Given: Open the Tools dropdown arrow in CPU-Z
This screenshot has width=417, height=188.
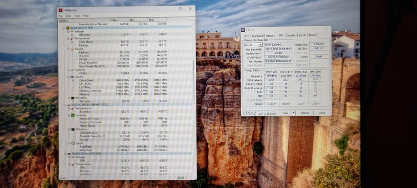Looking at the screenshot, I should 293,113.
